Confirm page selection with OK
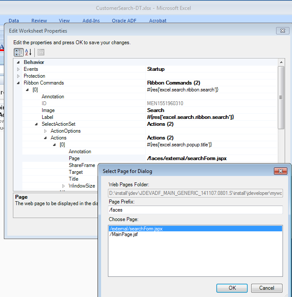 pyautogui.click(x=232, y=288)
